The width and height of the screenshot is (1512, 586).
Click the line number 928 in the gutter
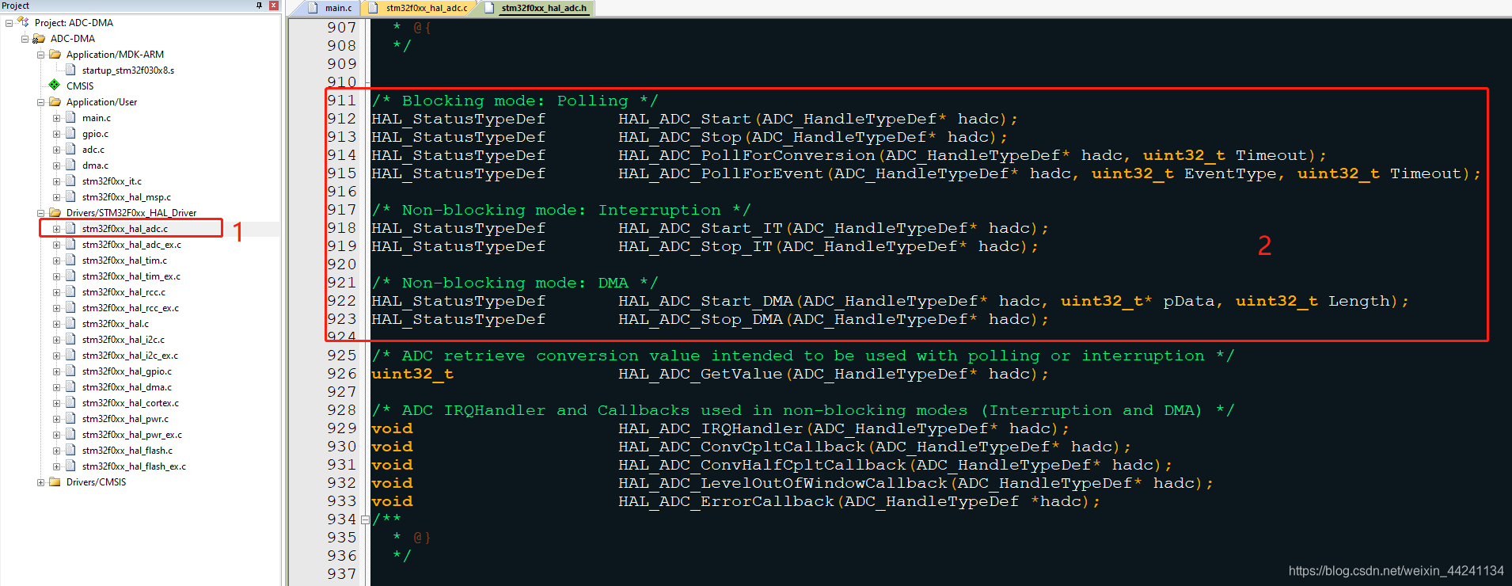(342, 410)
